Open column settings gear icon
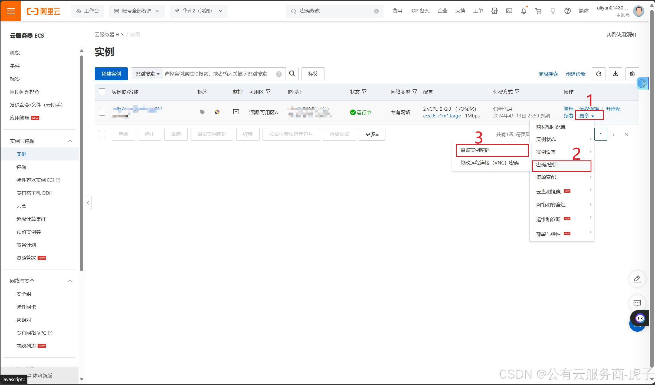This screenshot has width=655, height=385. tap(632, 74)
